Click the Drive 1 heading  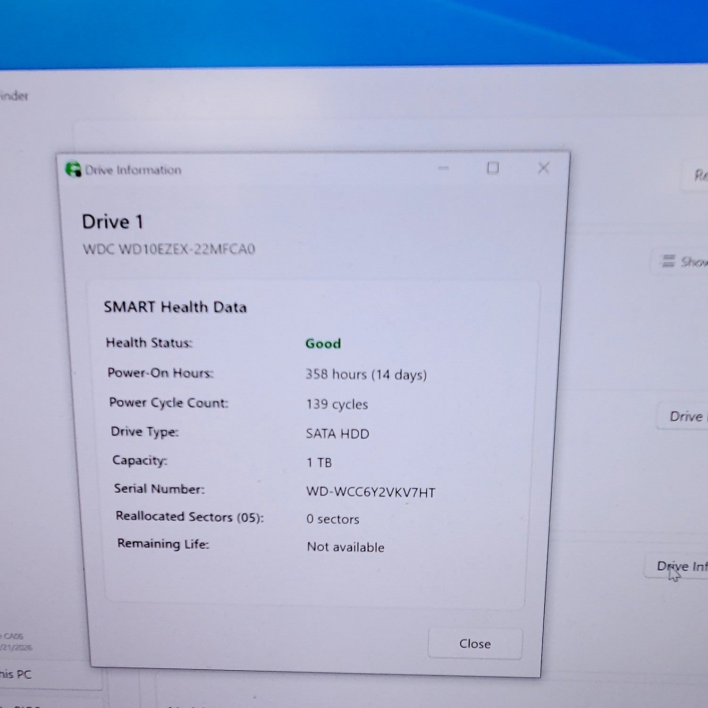[x=112, y=222]
